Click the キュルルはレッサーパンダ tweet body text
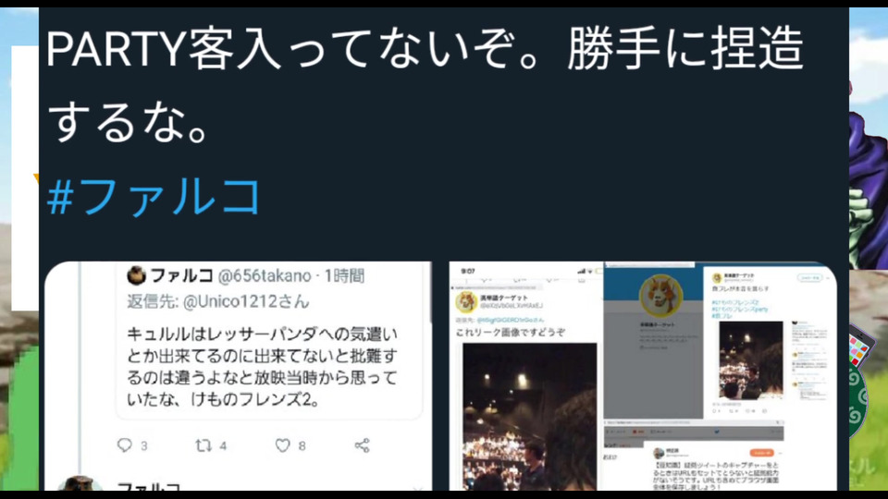Screen dimensions: 888x499 [x=262, y=367]
